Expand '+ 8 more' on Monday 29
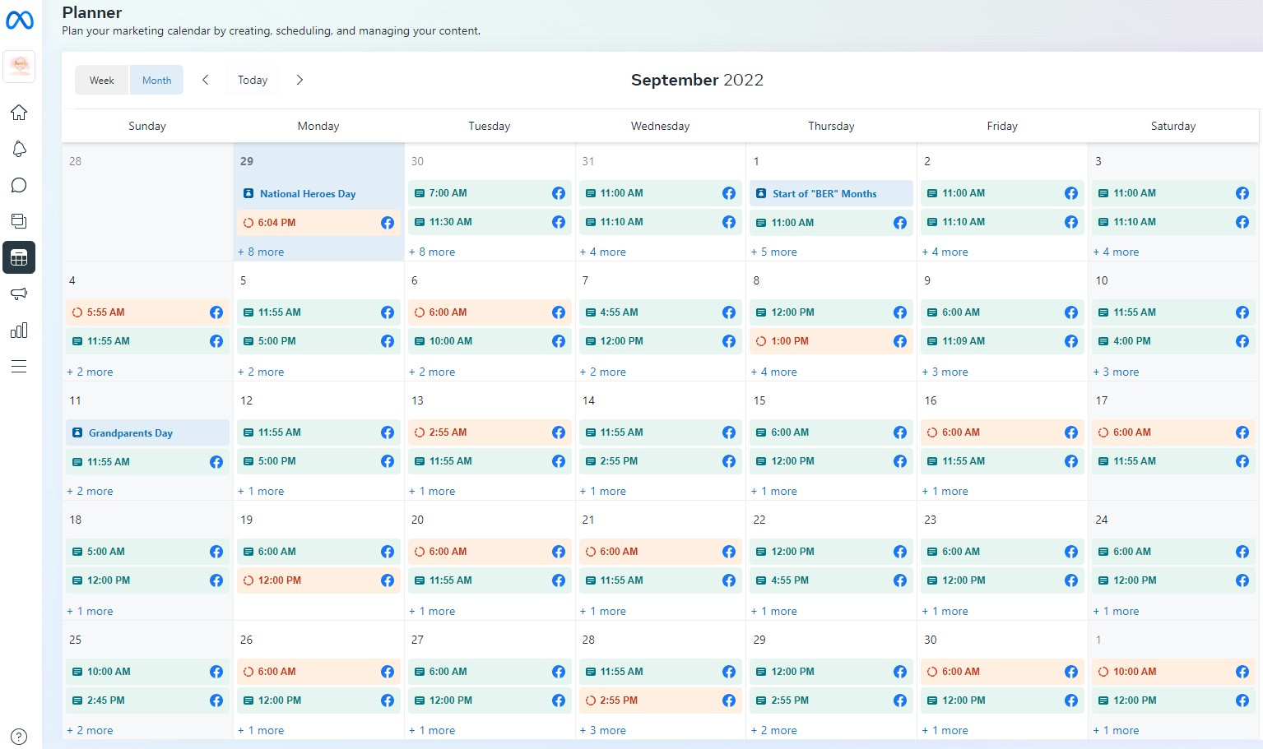This screenshot has width=1263, height=749. (262, 252)
